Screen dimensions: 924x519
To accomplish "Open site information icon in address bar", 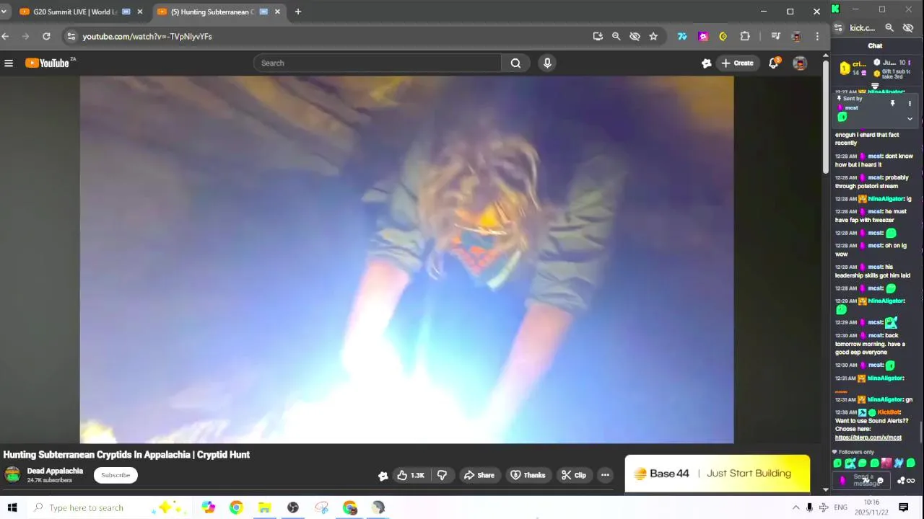I will (x=70, y=36).
